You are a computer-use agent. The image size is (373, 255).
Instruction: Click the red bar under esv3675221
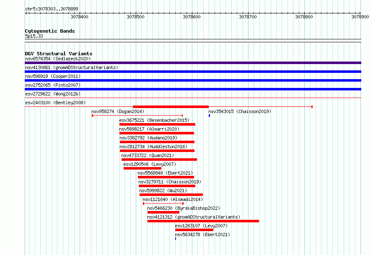[x=157, y=124]
